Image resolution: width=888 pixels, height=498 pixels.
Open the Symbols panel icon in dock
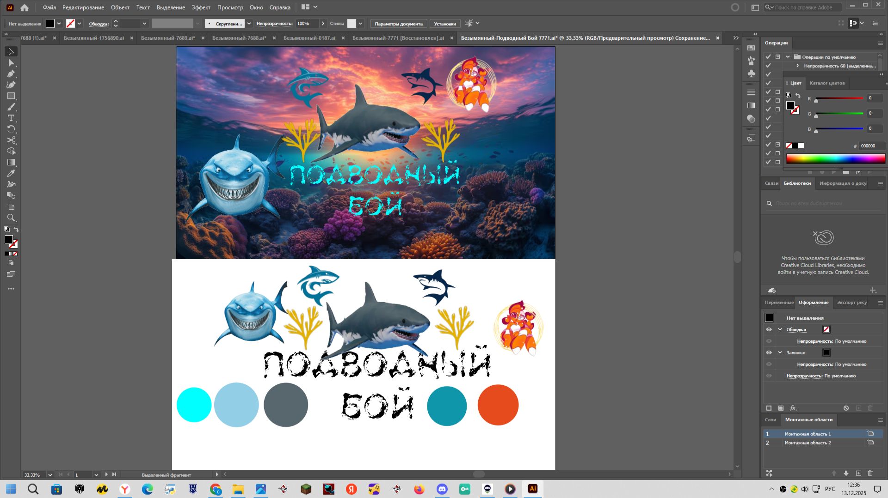coord(751,73)
